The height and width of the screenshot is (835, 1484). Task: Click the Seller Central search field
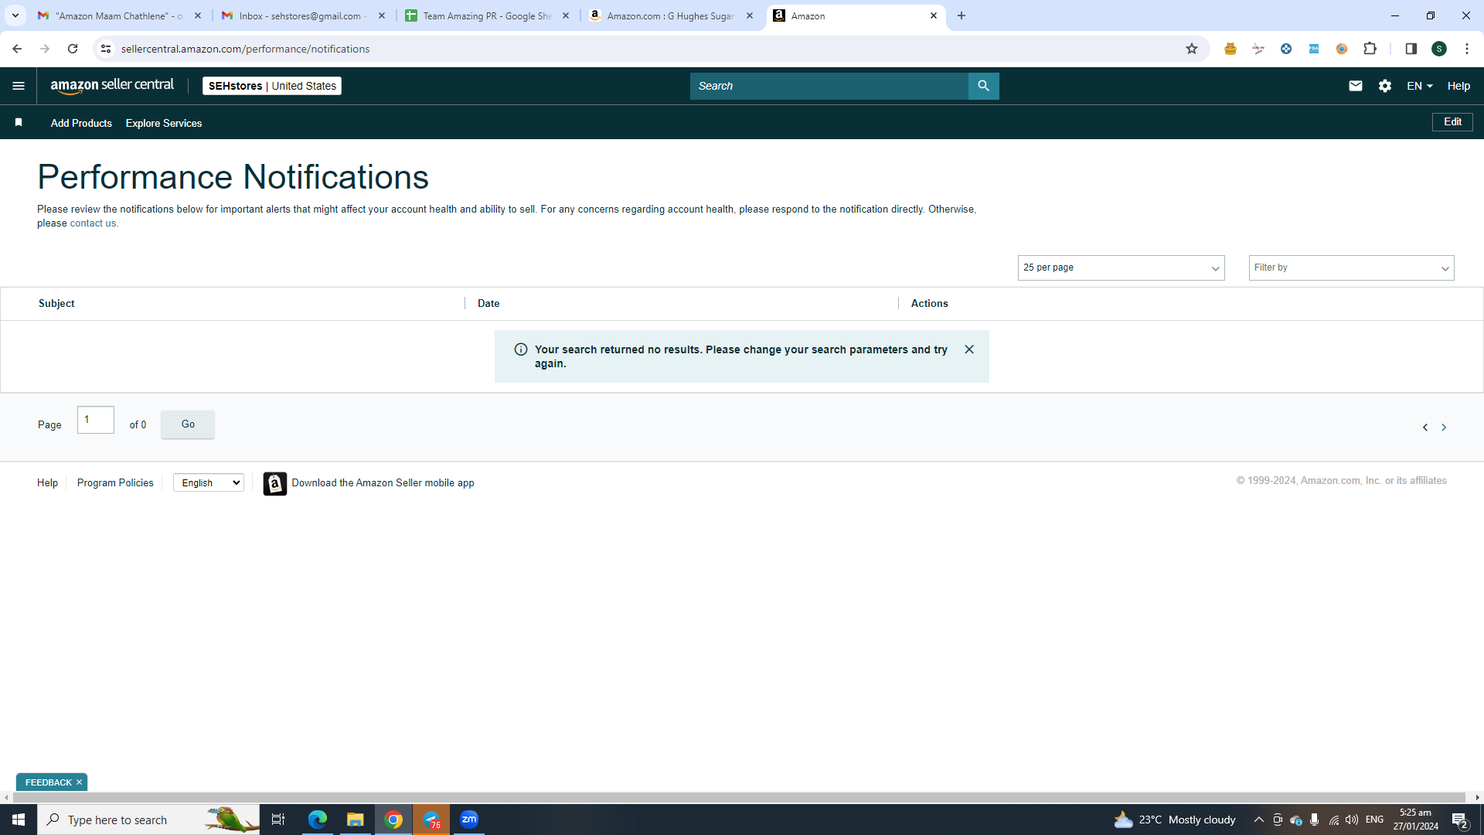pos(829,86)
